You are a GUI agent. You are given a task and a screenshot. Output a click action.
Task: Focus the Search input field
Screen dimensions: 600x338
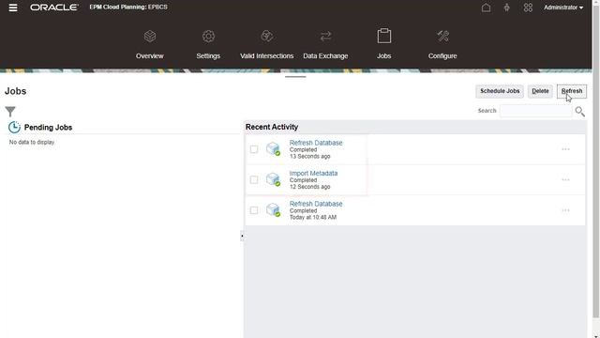click(x=535, y=111)
